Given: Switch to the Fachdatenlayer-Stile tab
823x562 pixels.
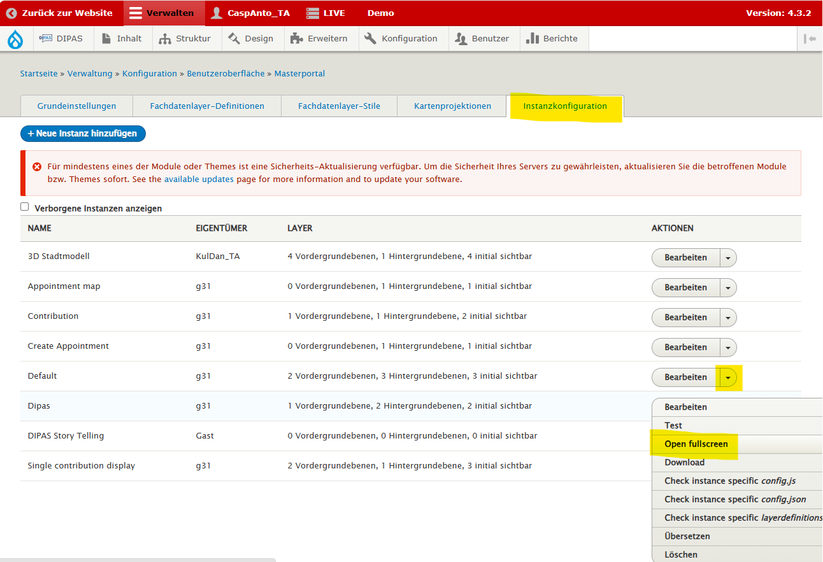Looking at the screenshot, I should tap(339, 106).
